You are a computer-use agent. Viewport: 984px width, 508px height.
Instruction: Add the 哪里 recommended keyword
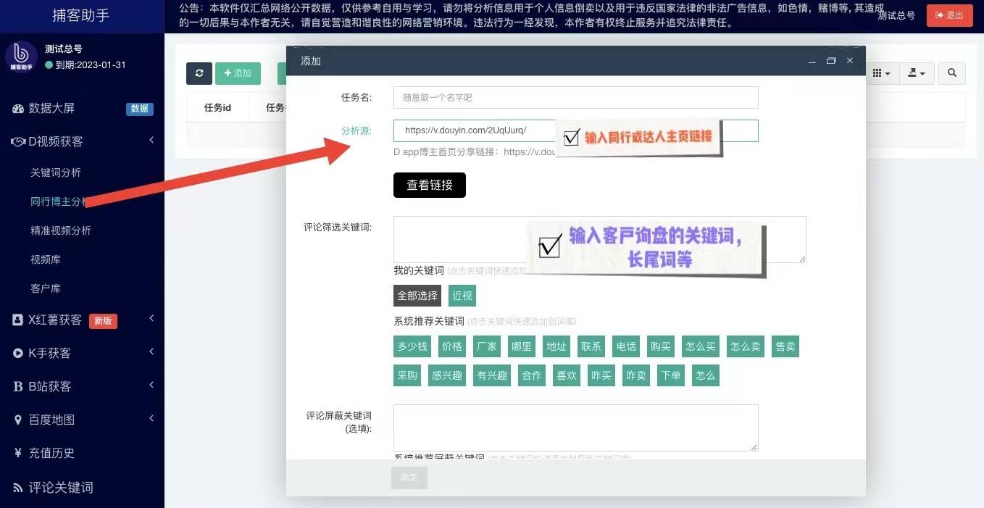click(522, 346)
